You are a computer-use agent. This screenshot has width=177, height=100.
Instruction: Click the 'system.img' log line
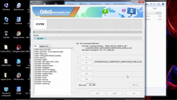(x=42, y=84)
